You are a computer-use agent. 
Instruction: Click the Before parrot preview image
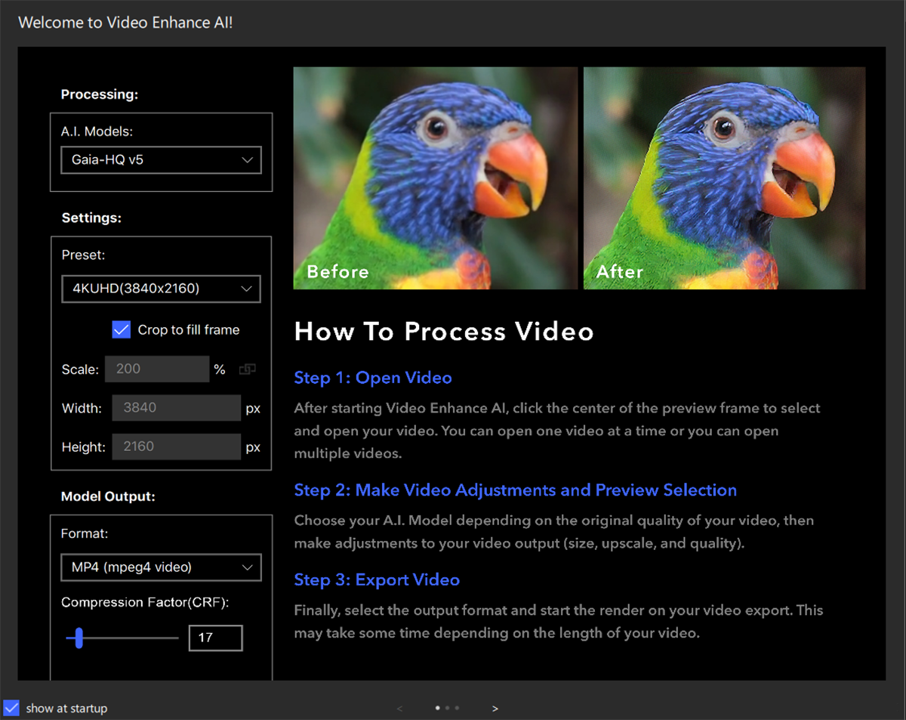point(435,178)
